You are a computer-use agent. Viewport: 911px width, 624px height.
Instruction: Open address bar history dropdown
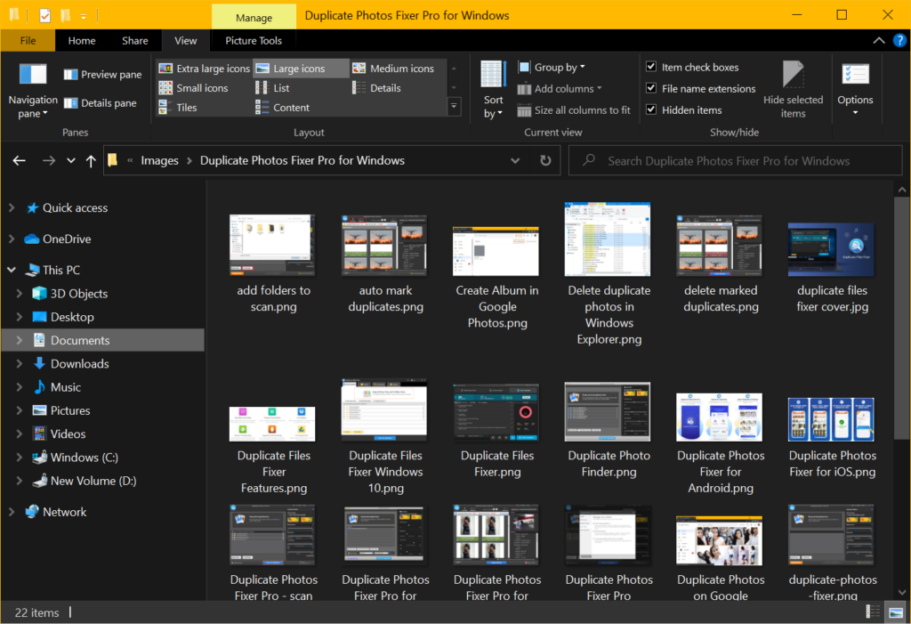[x=515, y=160]
